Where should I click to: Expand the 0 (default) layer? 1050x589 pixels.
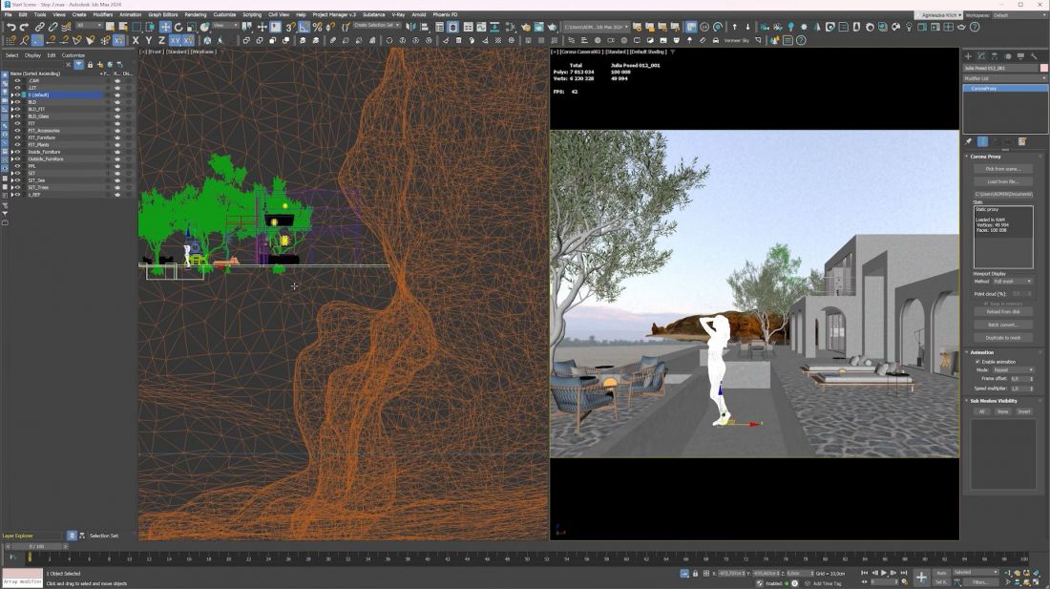coord(12,95)
